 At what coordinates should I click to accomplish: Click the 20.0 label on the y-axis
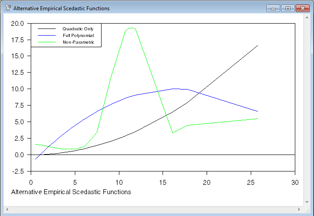18,23
